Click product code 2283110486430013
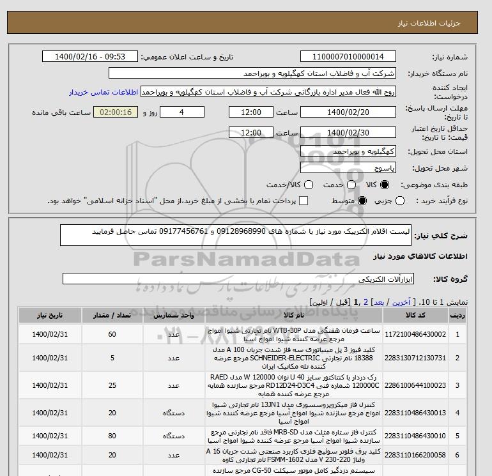492x476 pixels. coord(415,413)
